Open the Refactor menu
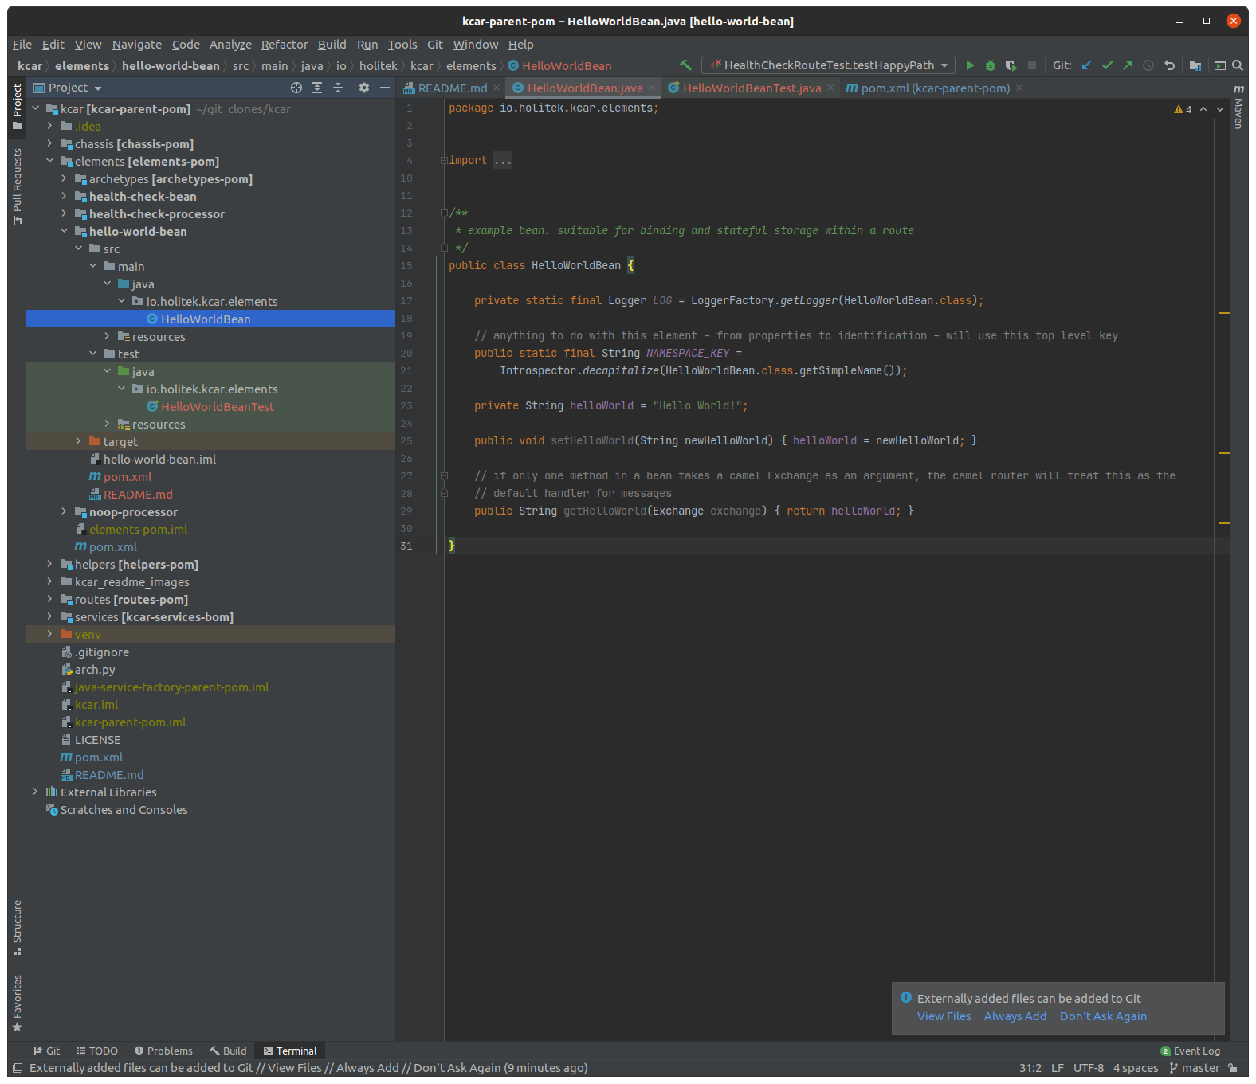The image size is (1256, 1084). click(x=285, y=45)
